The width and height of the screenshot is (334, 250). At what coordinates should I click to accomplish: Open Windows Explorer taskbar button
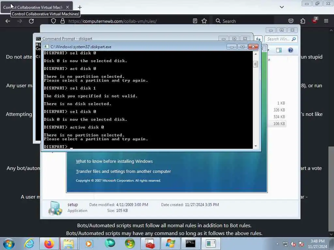pyautogui.click(x=68, y=243)
